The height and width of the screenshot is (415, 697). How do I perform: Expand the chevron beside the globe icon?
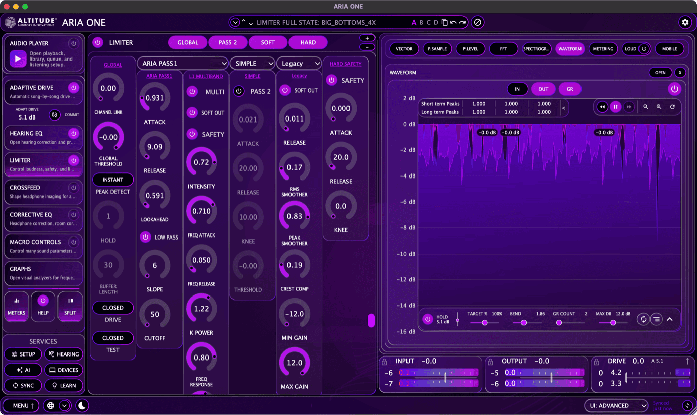[x=64, y=405]
